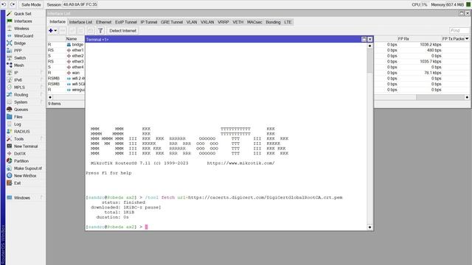Click the filter funnel icon
Image resolution: width=472 pixels, height=265 pixels.
[100, 31]
